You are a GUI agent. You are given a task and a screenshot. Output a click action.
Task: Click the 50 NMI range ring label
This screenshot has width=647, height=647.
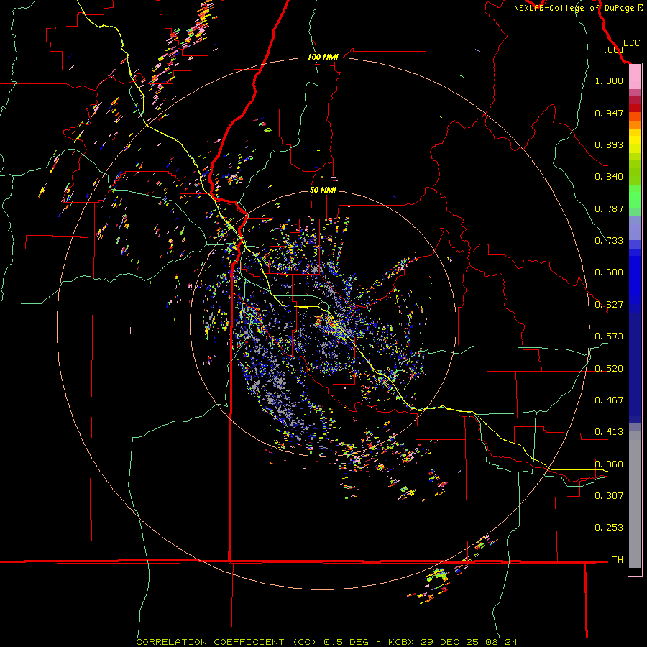(323, 190)
